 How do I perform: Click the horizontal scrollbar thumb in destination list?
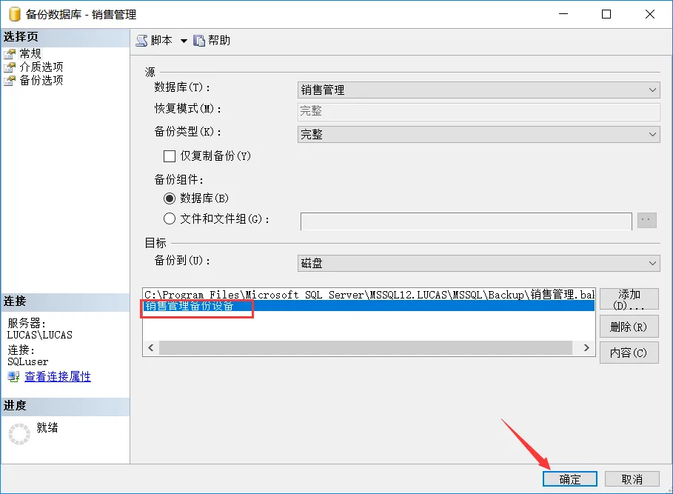coord(365,347)
